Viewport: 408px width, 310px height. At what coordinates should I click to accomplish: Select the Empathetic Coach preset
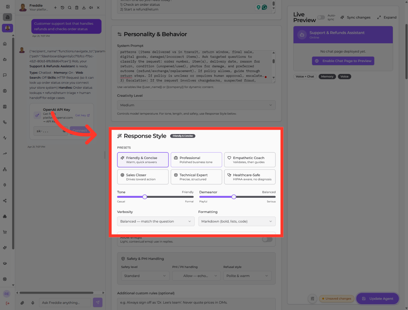click(x=250, y=160)
